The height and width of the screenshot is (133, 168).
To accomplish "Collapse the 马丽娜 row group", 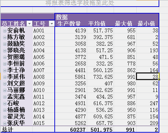I will (x=5, y=90).
